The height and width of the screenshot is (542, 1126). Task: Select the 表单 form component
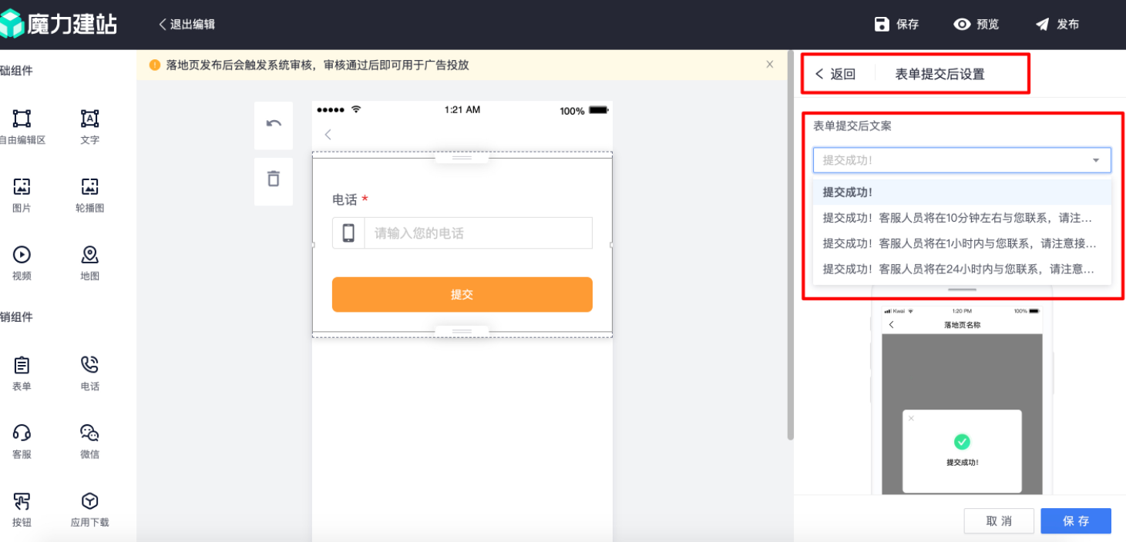pyautogui.click(x=21, y=372)
